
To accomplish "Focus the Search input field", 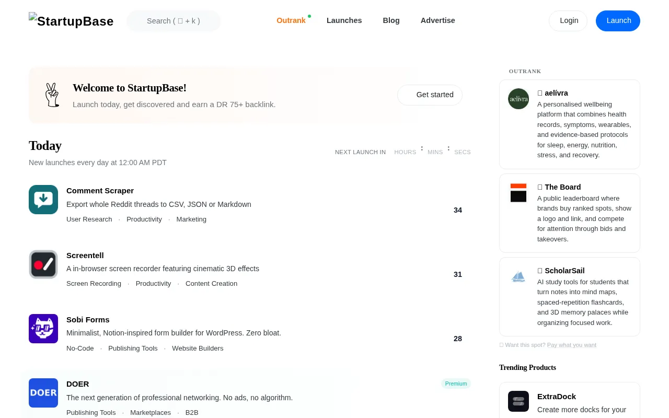I will pos(174,21).
